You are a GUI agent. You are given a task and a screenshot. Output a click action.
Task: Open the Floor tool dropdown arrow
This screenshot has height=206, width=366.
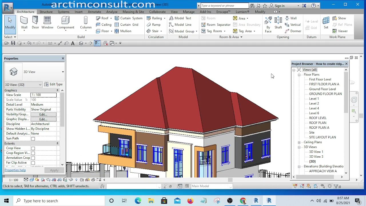111,31
